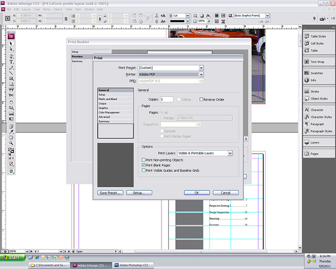Click the effects fx icon in the Control panel
336x269 pixels.
click(x=208, y=16)
